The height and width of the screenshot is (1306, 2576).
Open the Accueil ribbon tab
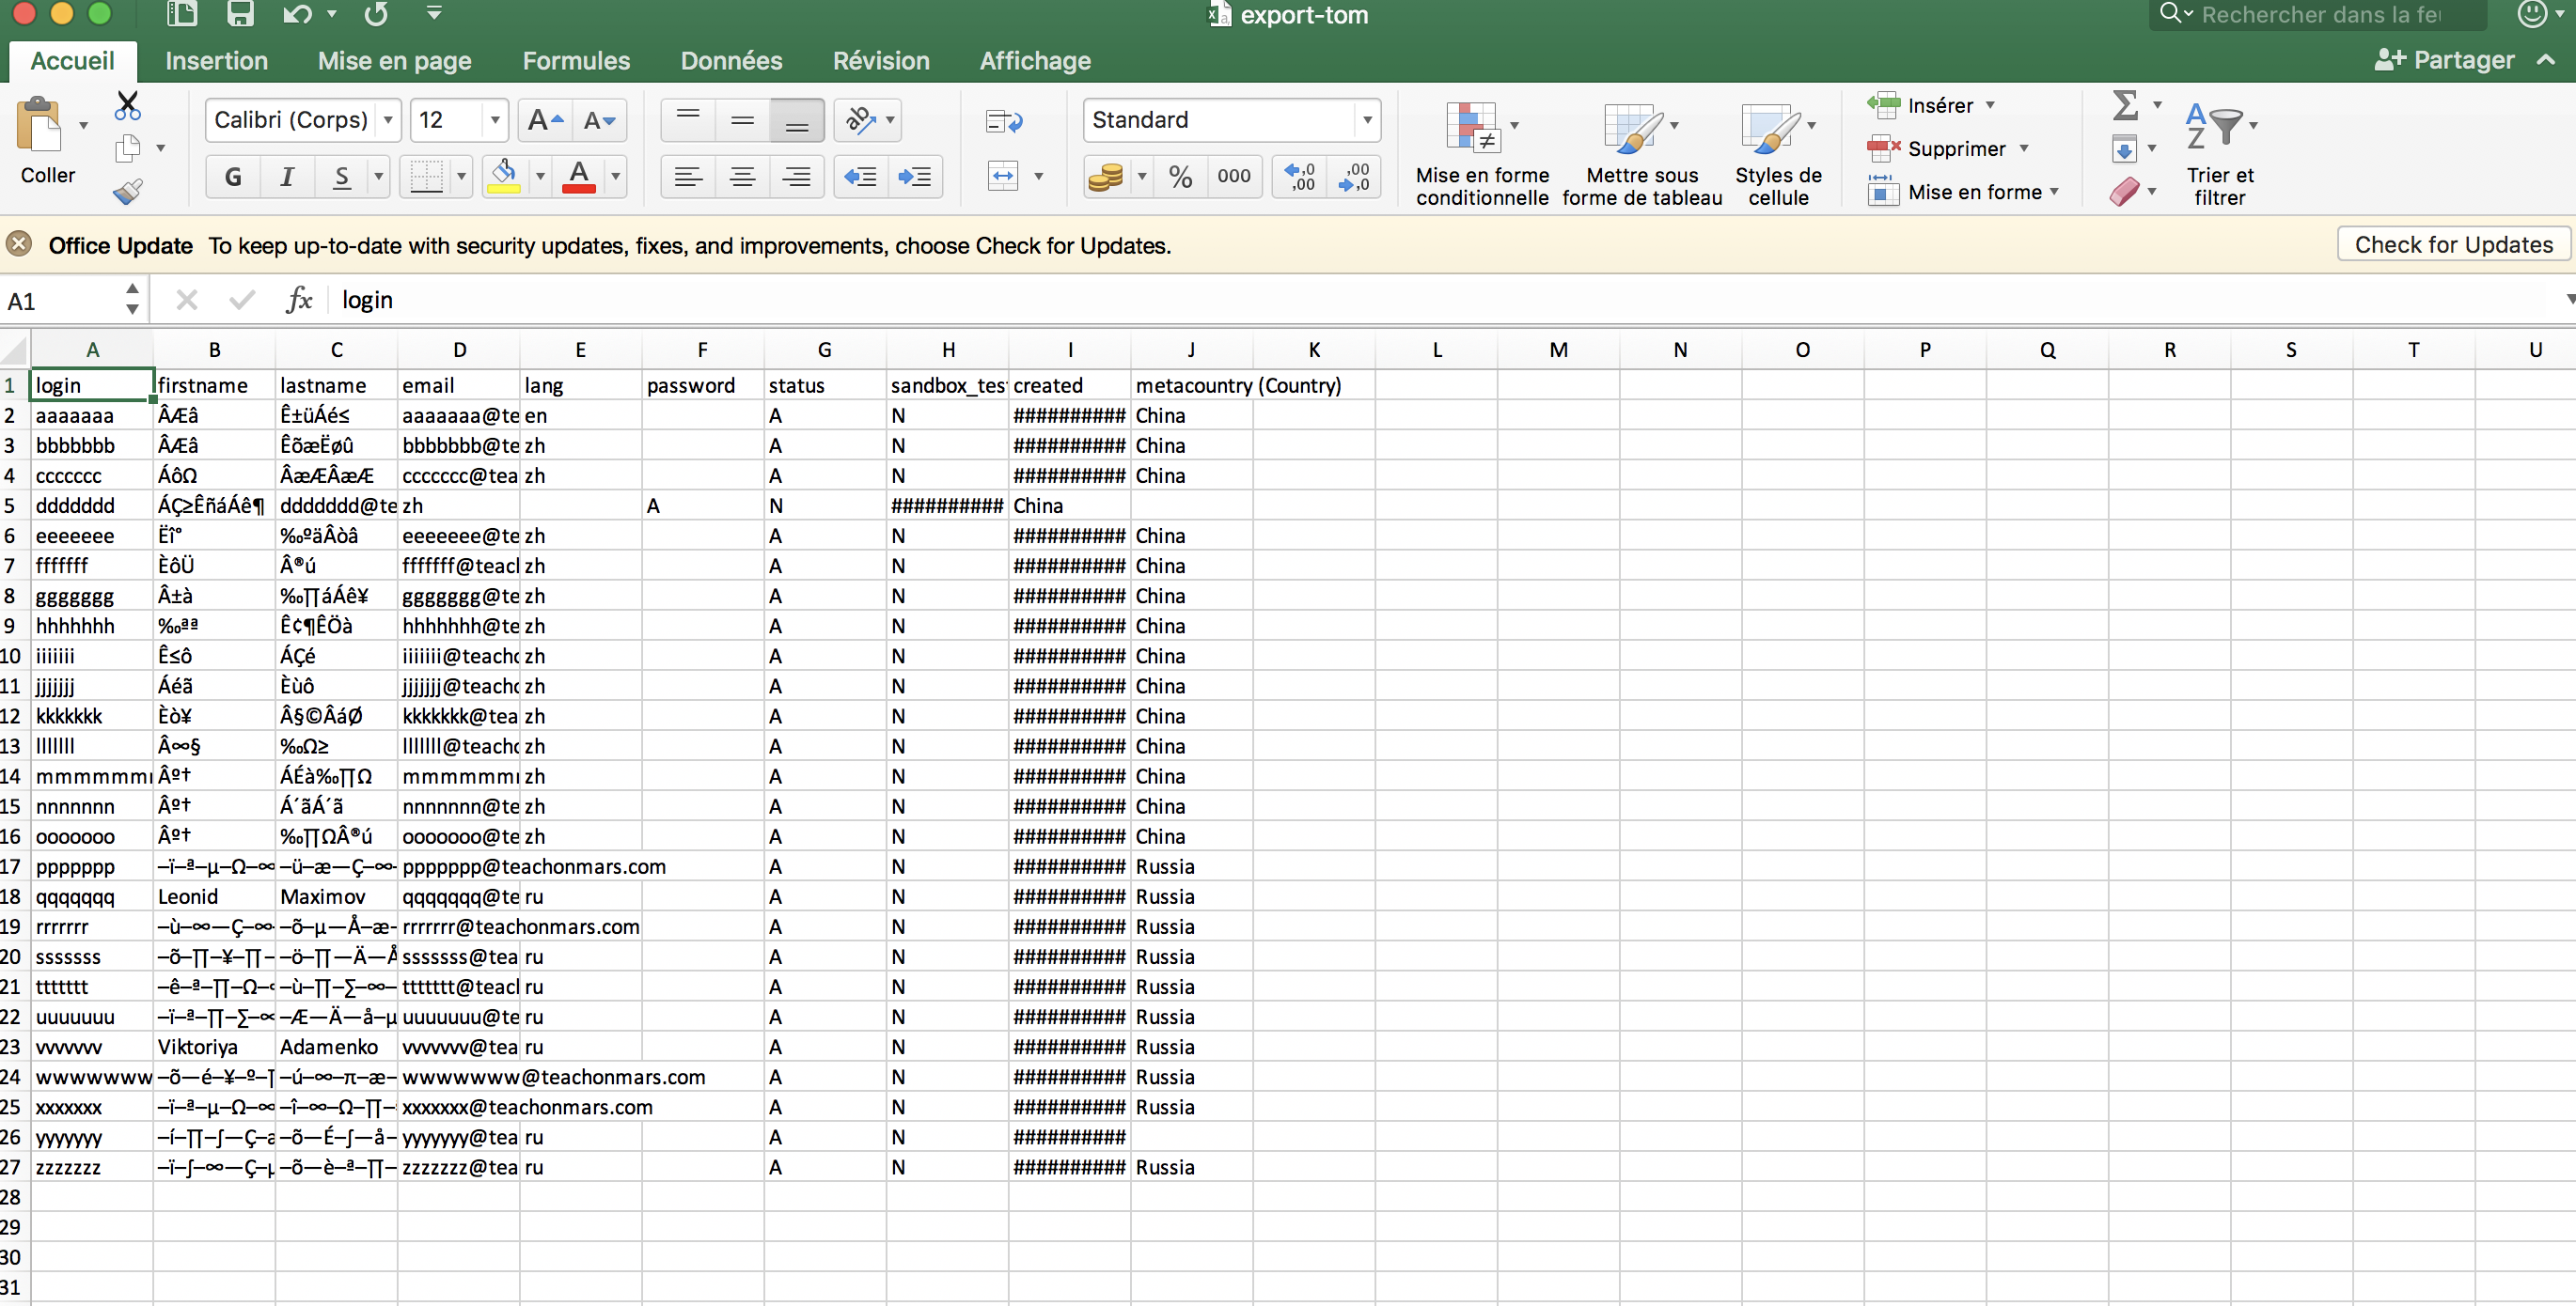[x=70, y=60]
